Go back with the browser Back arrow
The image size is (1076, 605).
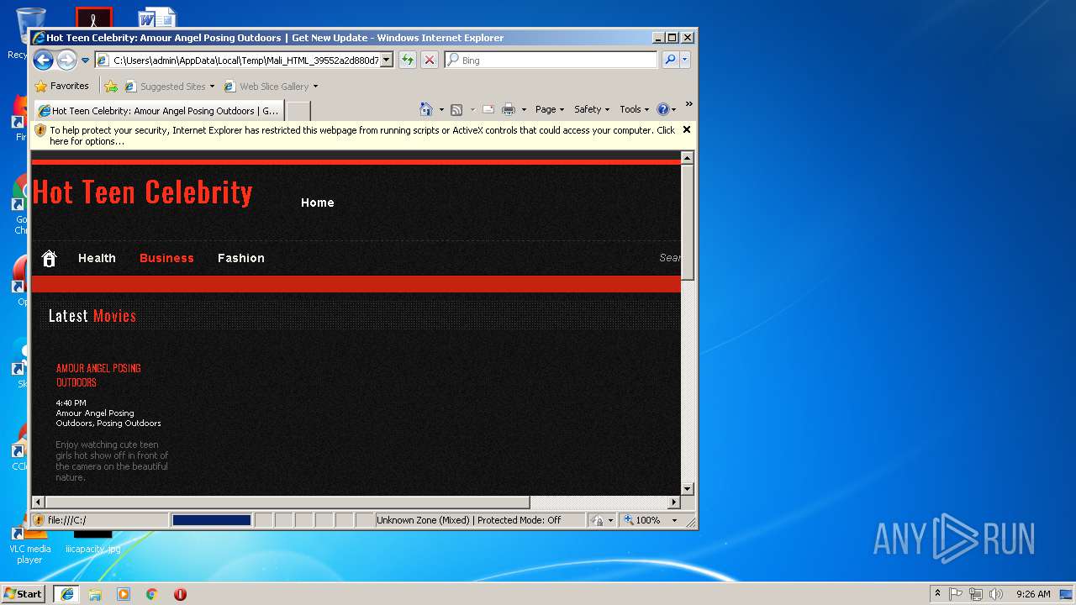pos(44,60)
